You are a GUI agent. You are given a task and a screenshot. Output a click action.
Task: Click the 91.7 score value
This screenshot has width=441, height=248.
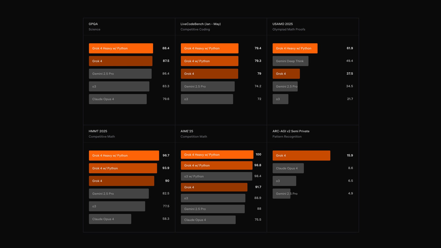pyautogui.click(x=258, y=187)
